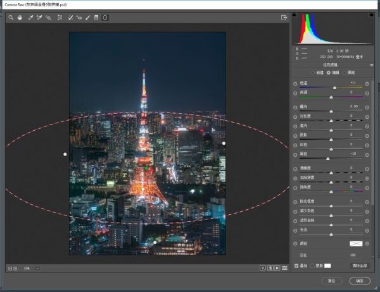This screenshot has width=380, height=292.
Task: Select the Targeted Adjustment tool
Action: [49, 18]
